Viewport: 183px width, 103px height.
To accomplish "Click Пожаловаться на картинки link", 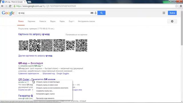I will 76,35.
